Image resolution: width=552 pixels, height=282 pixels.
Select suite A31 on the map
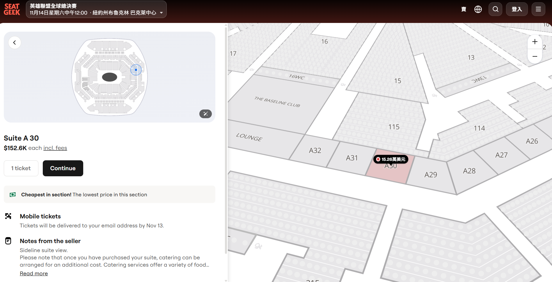[x=352, y=158]
